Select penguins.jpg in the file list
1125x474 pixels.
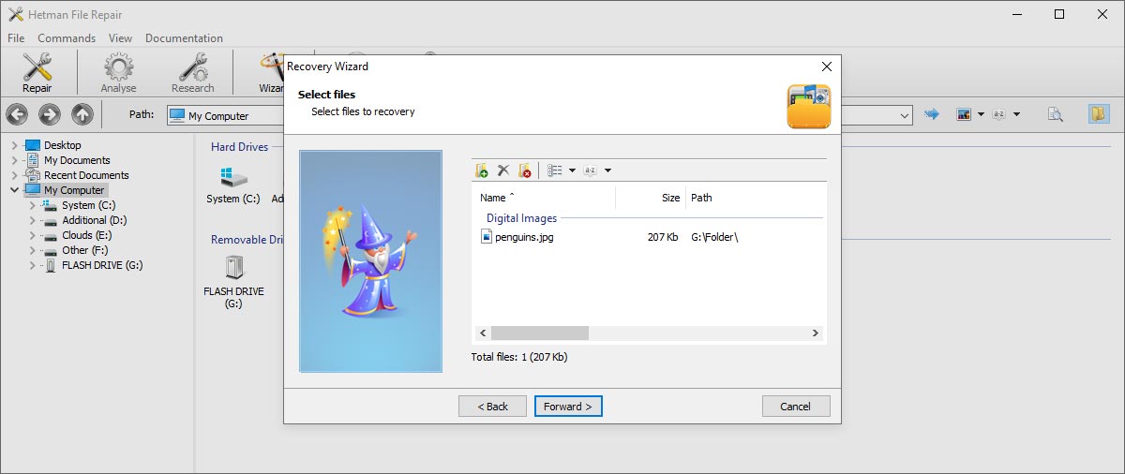pyautogui.click(x=523, y=237)
